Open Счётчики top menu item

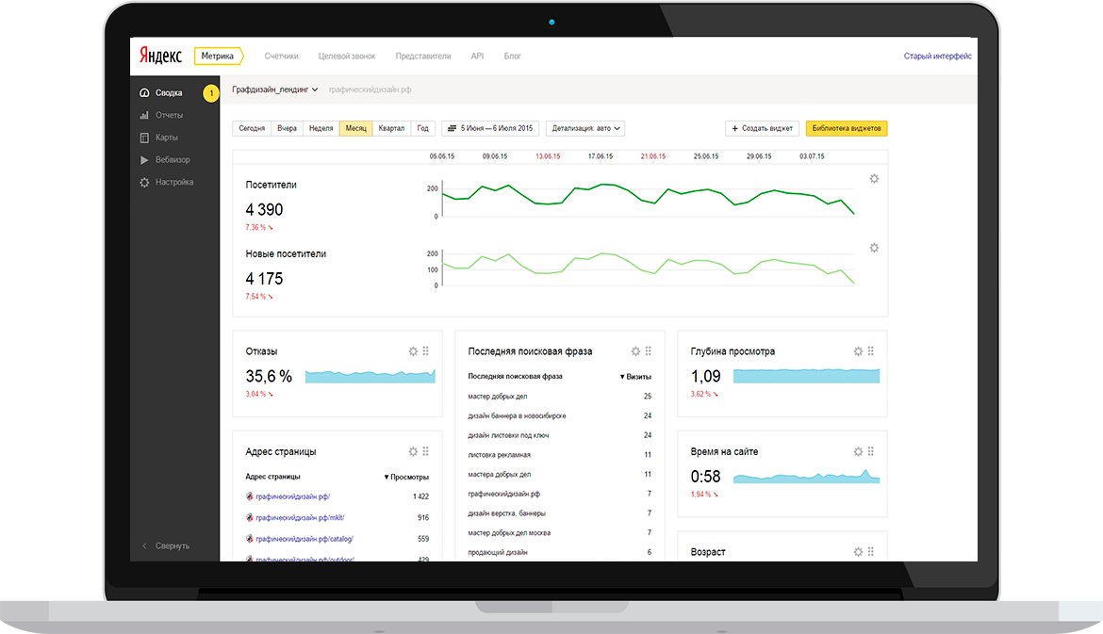click(281, 57)
